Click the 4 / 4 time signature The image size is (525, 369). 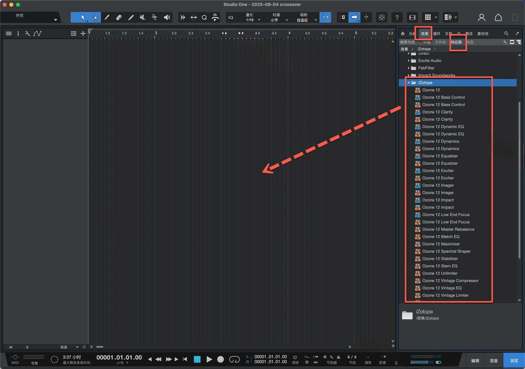352,357
